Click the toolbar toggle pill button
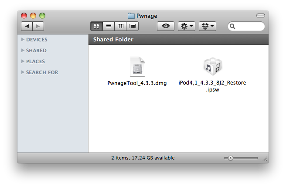The height and width of the screenshot is (187, 286). (260, 16)
